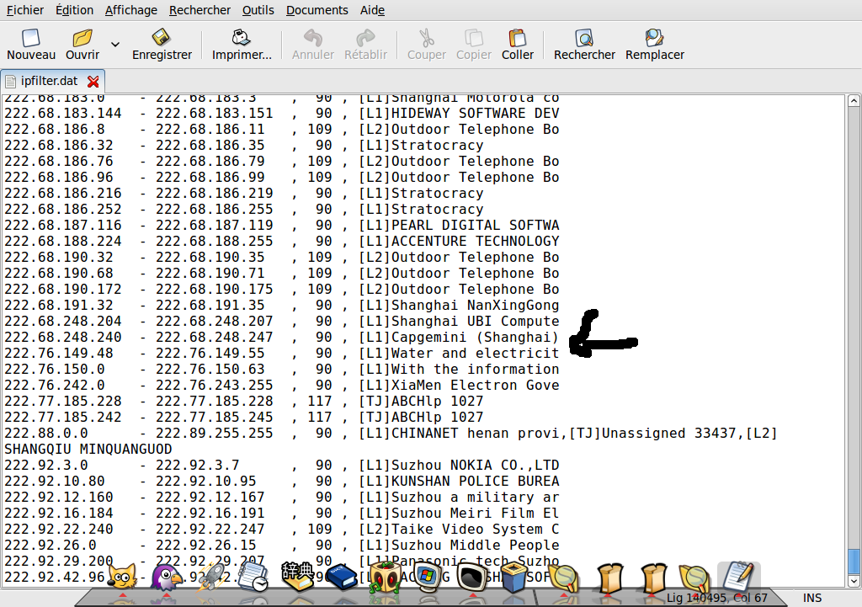Click the Lig 140495, Col 67 status text
The image size is (862, 607).
click(717, 598)
